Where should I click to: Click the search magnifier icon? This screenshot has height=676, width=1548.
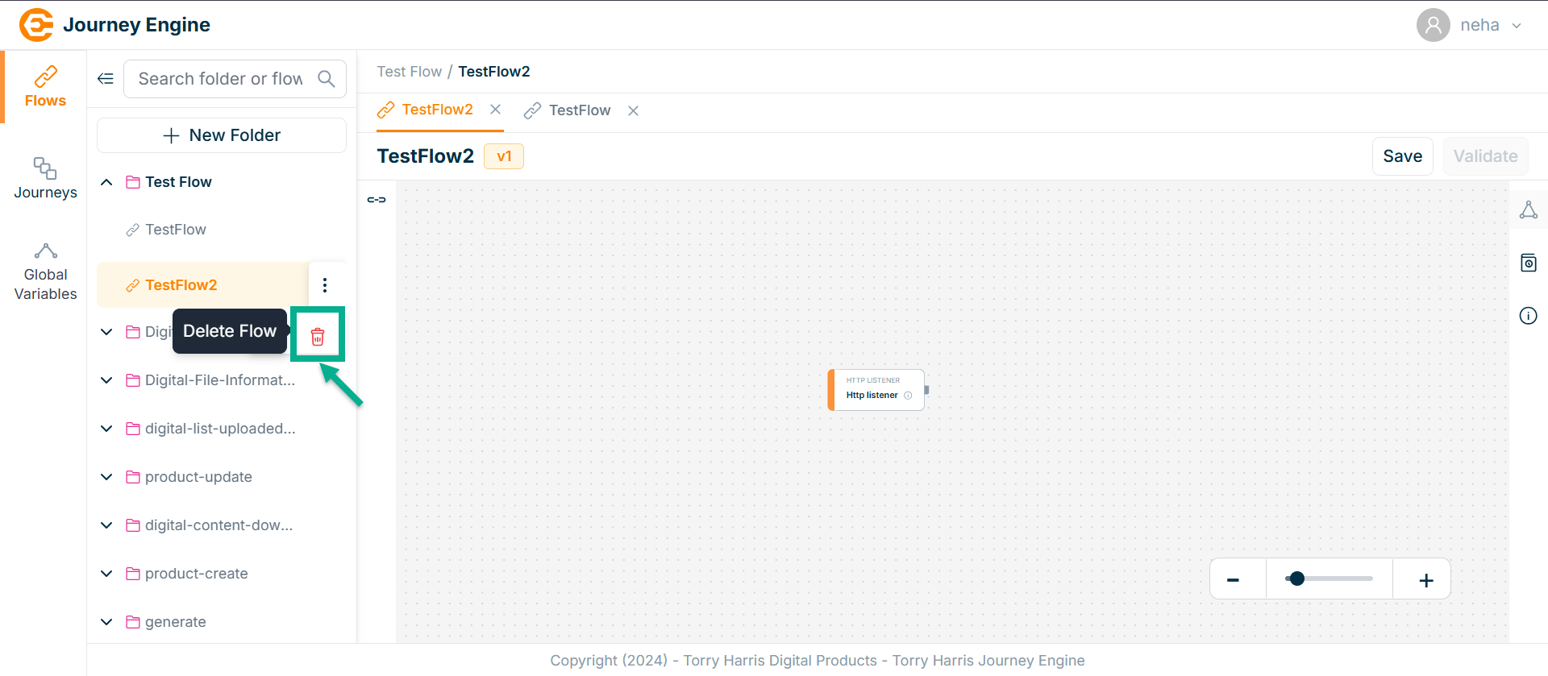(327, 79)
